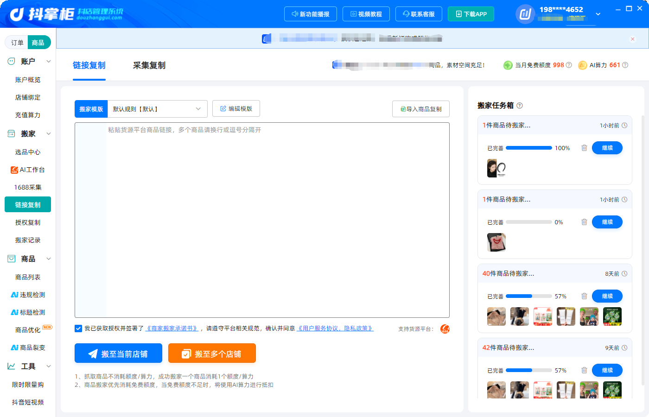The height and width of the screenshot is (417, 649).
Task: Delete the 40件商品待搬家 task
Action: (584, 296)
